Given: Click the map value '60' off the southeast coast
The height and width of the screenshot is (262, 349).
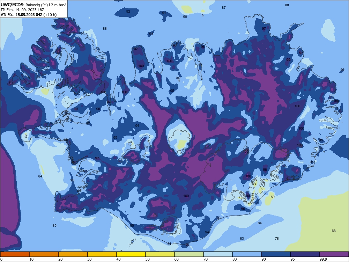Looking at the screenshot, I should click(273, 197).
